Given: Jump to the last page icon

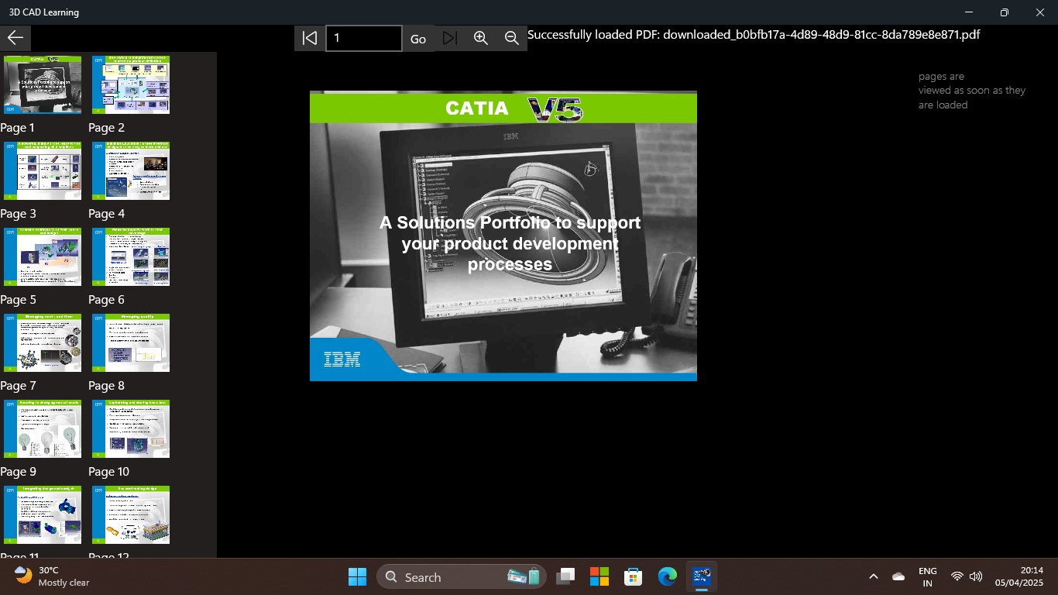Looking at the screenshot, I should click(450, 38).
